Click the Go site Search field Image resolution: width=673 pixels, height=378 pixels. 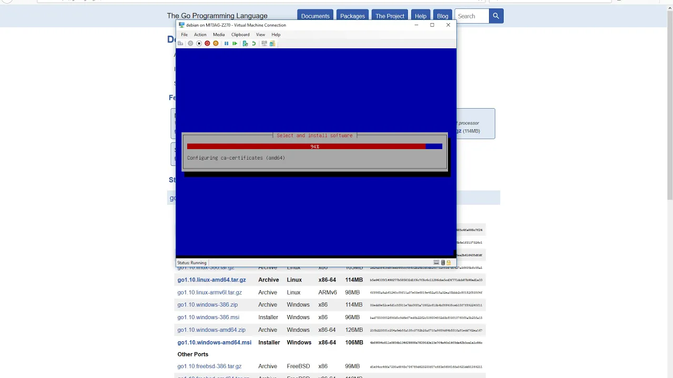point(471,16)
